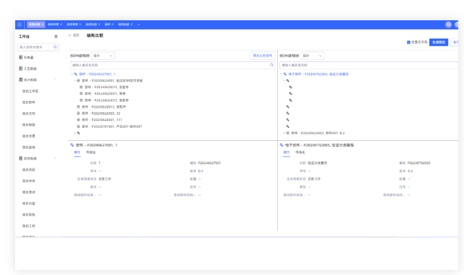Click the part icon of P20240626003, 33 row
Viewport: 464px width, 275px height.
78,113
